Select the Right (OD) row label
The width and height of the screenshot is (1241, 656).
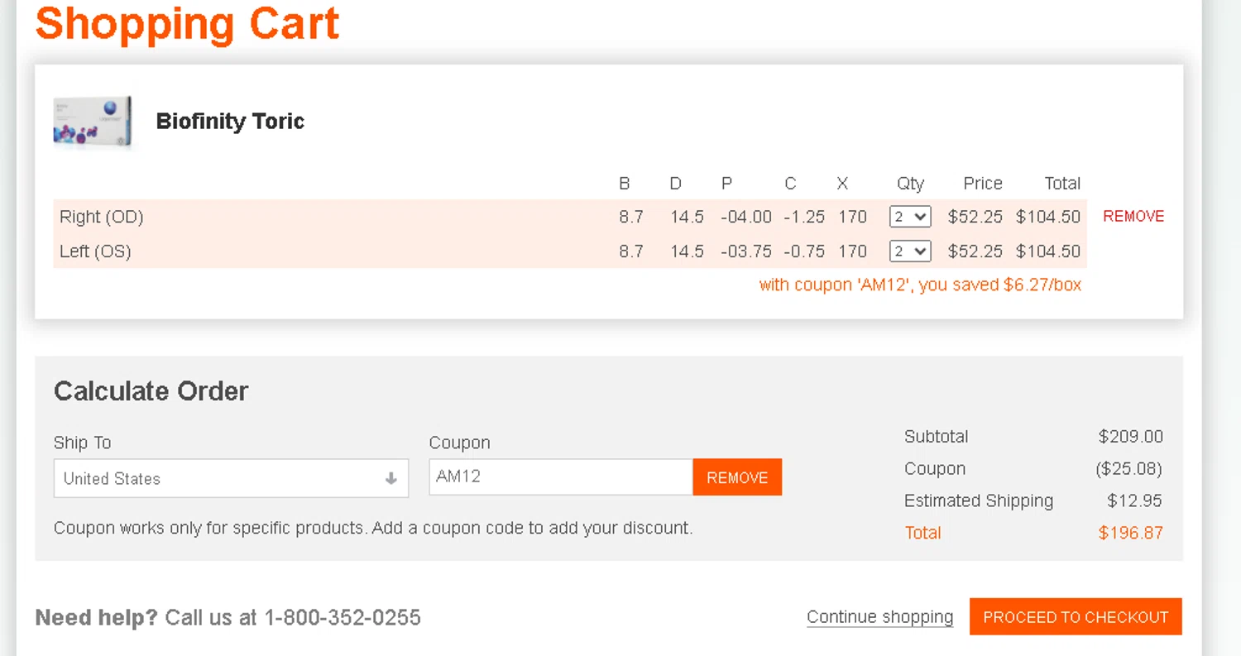[102, 217]
